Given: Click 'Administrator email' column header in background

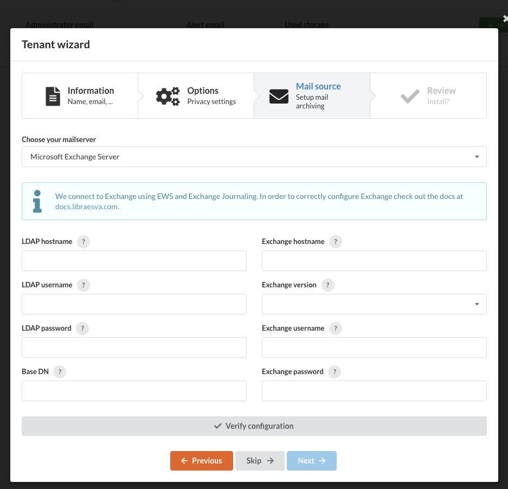Looking at the screenshot, I should click(x=60, y=24).
